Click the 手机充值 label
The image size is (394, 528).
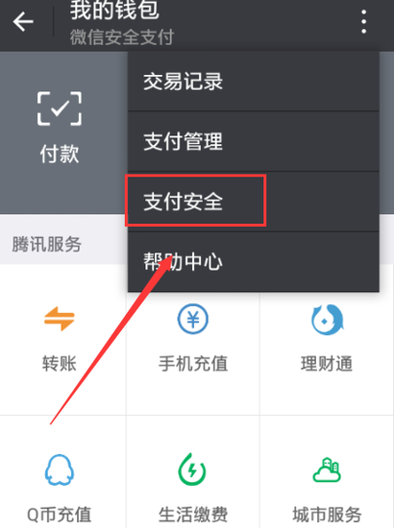[193, 364]
